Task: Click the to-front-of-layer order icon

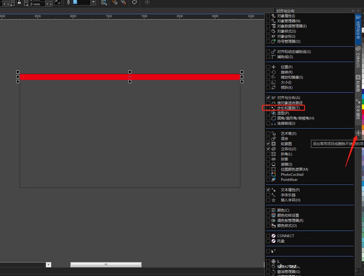Action: (115, 2)
